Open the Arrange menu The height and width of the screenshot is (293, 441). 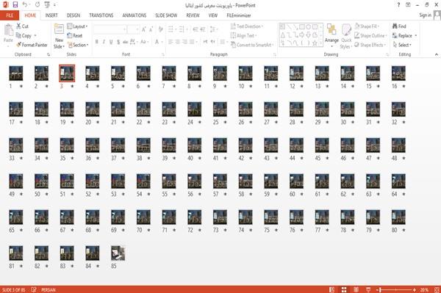click(x=331, y=35)
